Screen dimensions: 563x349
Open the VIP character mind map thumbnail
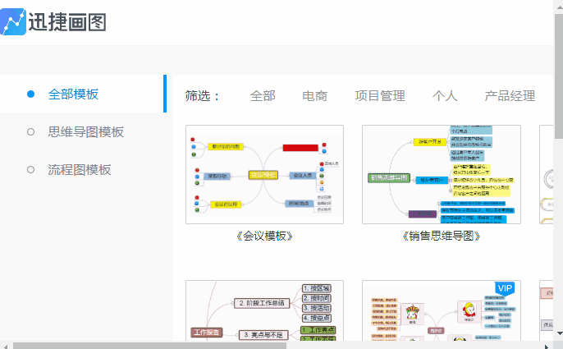[442, 310]
